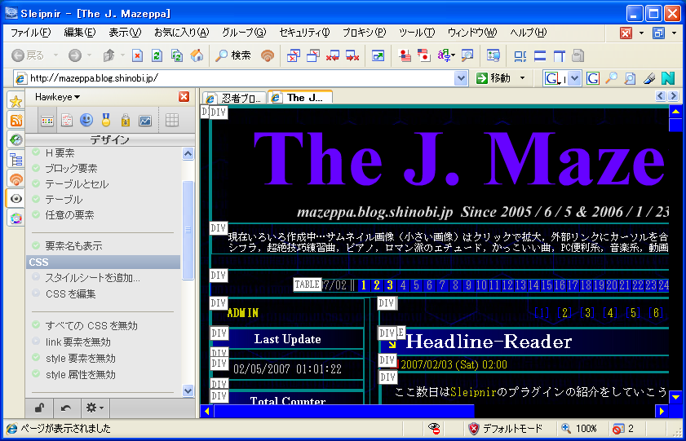Switch to the 忍者ブロ... tab
This screenshot has height=441, width=686.
tap(234, 98)
